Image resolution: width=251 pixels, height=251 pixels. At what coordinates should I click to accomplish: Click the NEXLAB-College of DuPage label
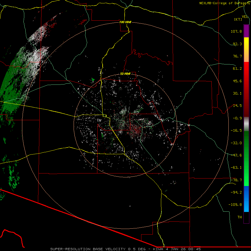[x=224, y=3]
